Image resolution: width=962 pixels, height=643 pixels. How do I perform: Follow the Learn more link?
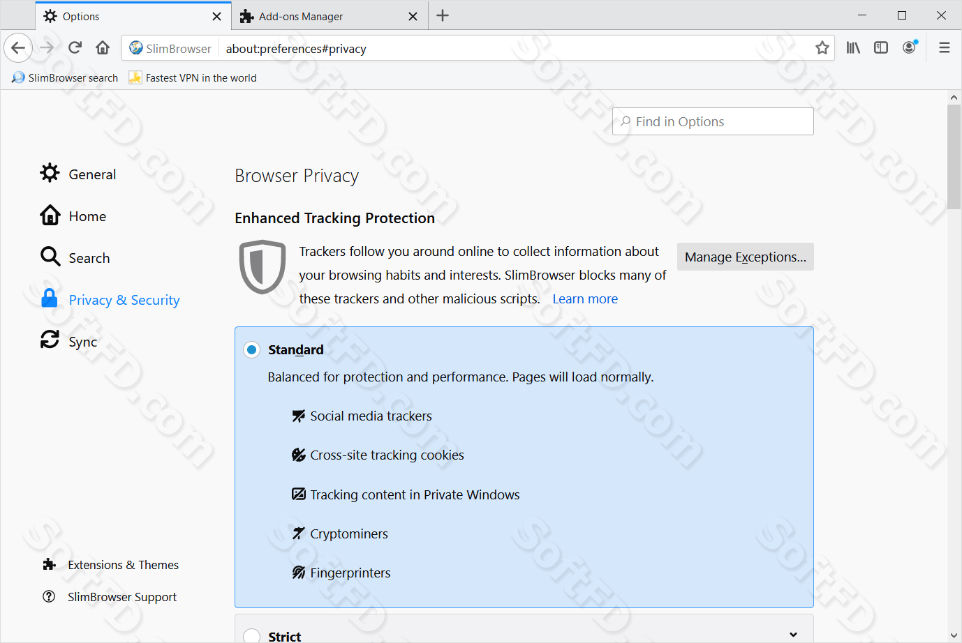[585, 298]
